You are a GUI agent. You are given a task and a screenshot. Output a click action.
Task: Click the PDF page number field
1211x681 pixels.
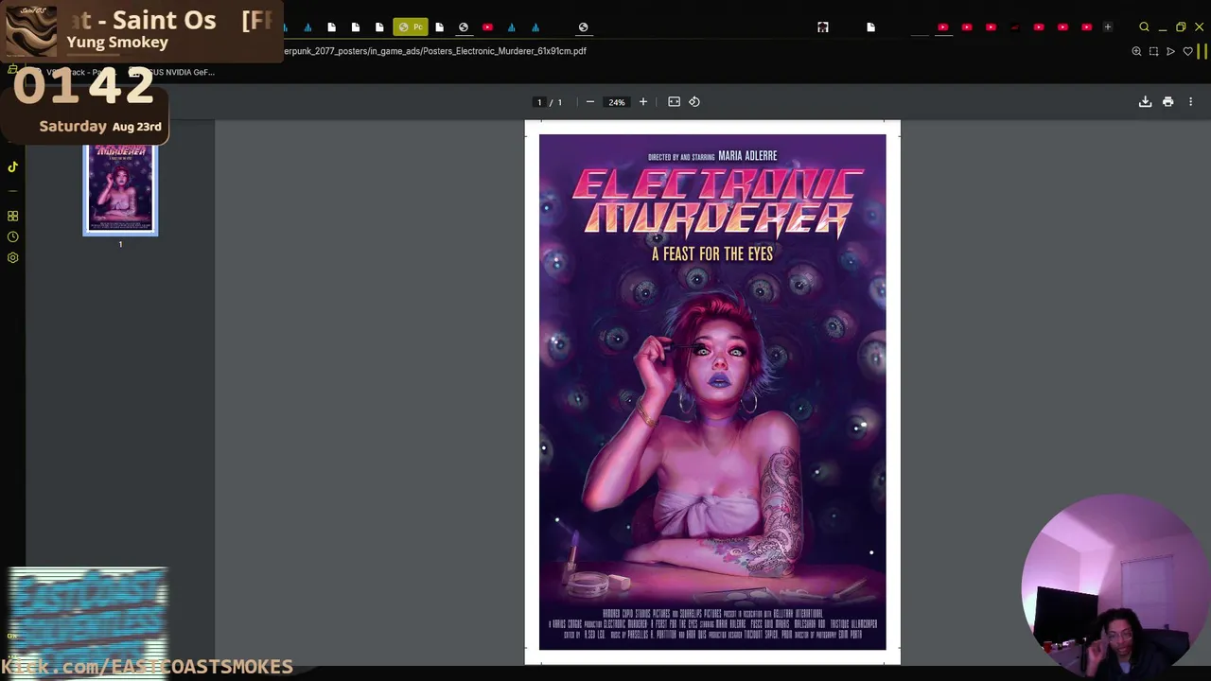click(539, 102)
